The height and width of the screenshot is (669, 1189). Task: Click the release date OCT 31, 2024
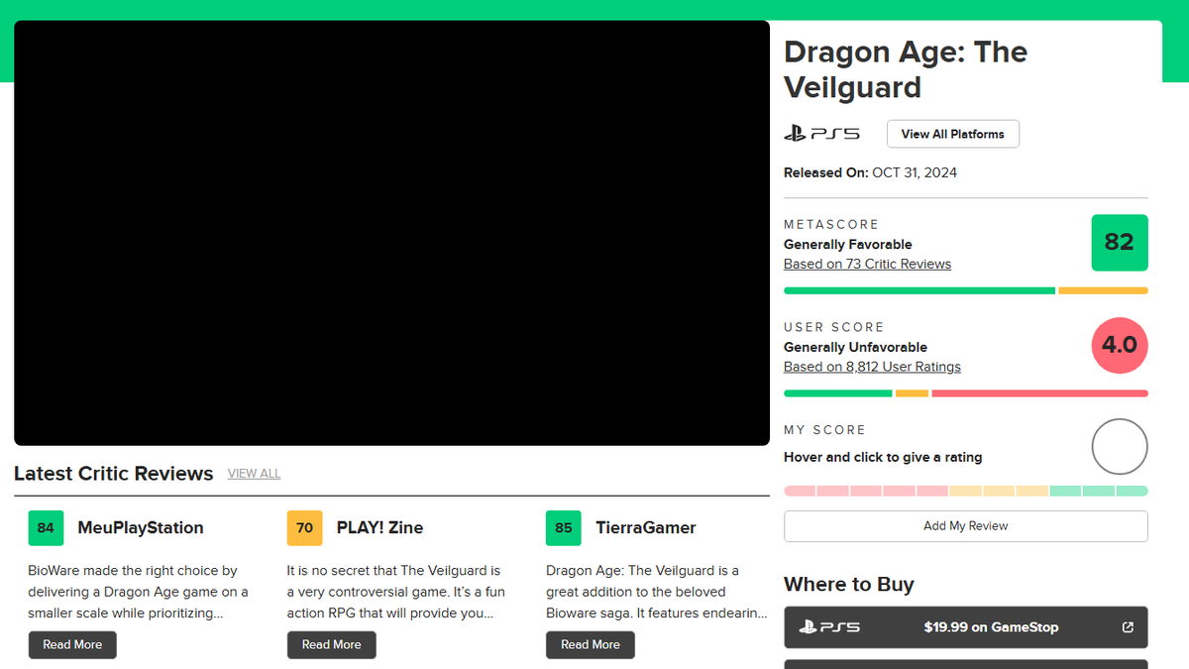click(915, 172)
